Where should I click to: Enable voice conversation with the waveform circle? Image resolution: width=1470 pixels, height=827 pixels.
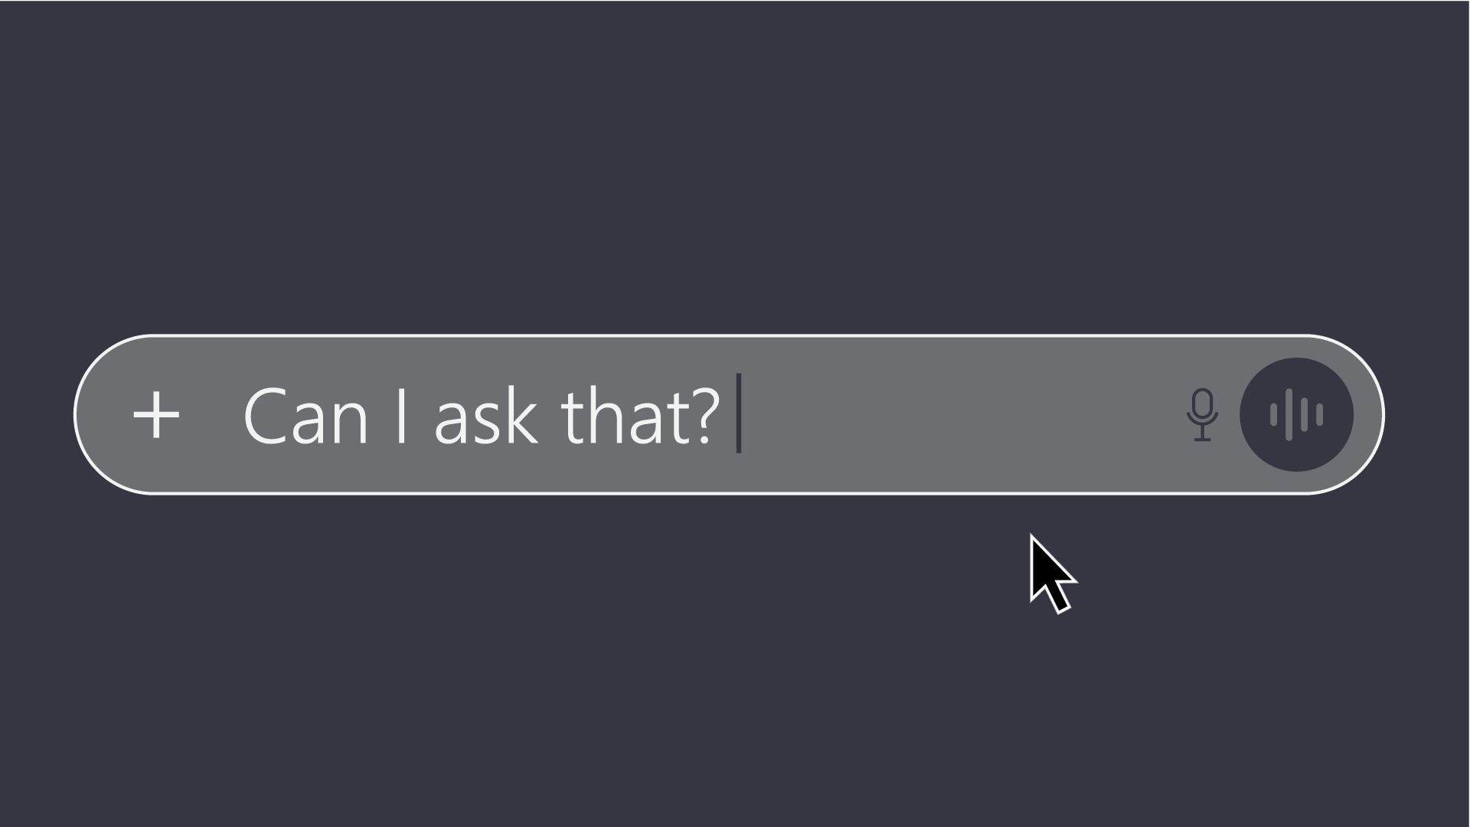pyautogui.click(x=1296, y=414)
